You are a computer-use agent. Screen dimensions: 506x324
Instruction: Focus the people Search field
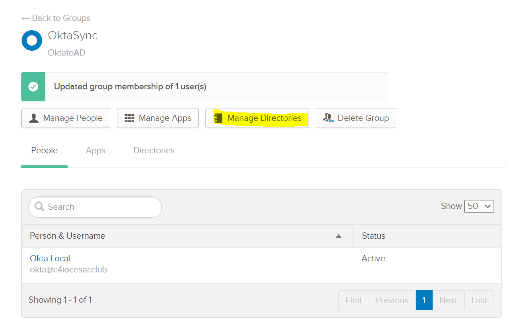95,207
